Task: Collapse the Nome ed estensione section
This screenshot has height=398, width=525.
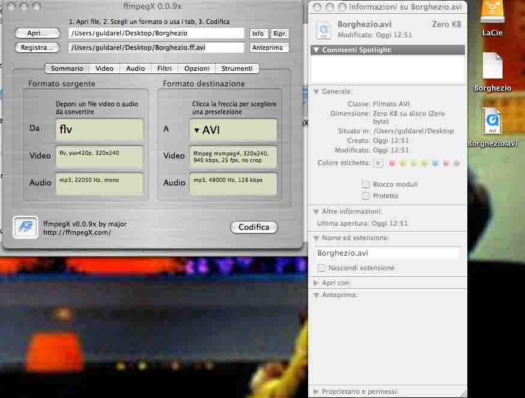Action: coord(316,238)
